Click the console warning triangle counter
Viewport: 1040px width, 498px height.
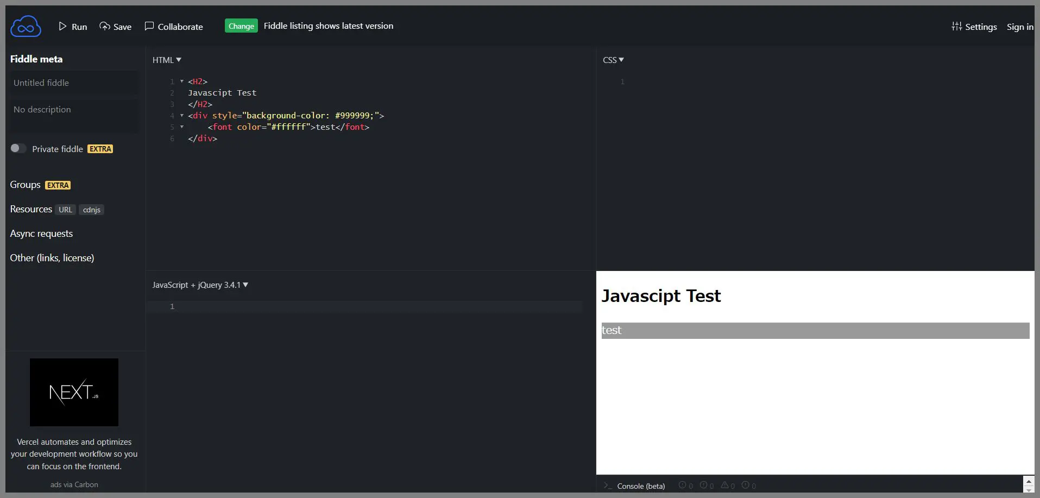click(x=724, y=485)
